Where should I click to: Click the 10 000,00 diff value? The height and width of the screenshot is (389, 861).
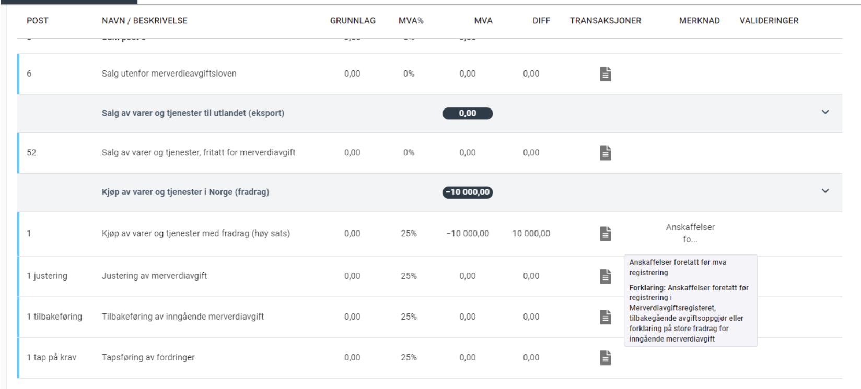(x=531, y=234)
